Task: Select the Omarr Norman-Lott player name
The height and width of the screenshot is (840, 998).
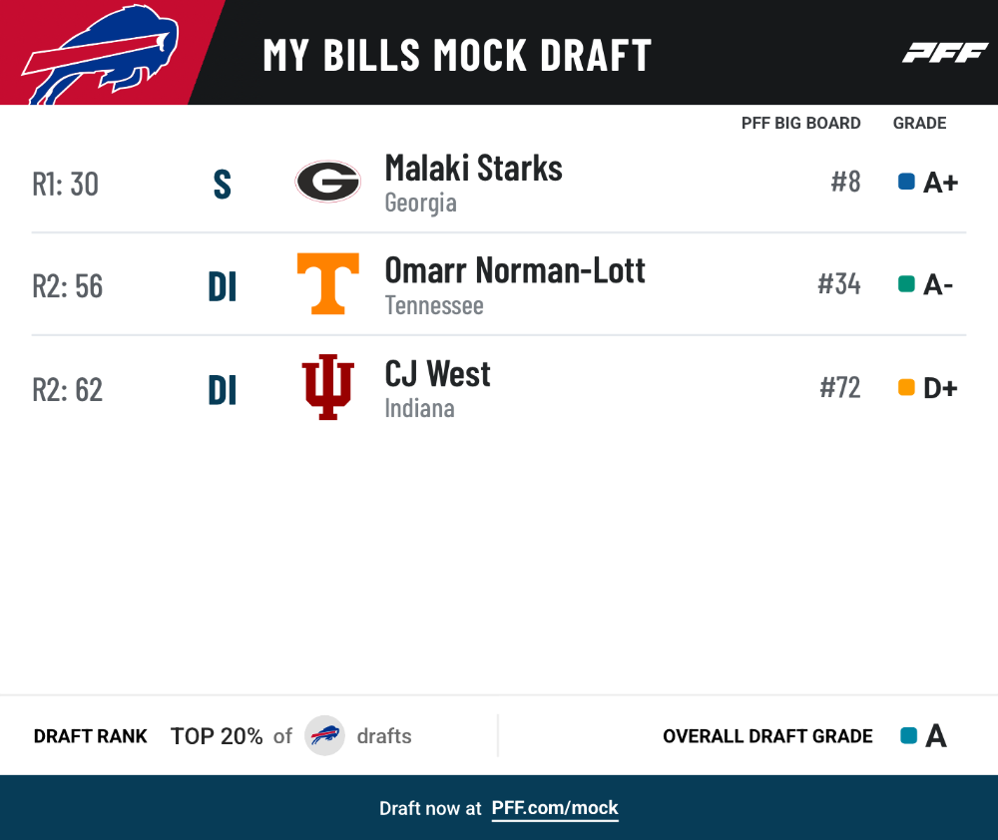Action: (515, 270)
